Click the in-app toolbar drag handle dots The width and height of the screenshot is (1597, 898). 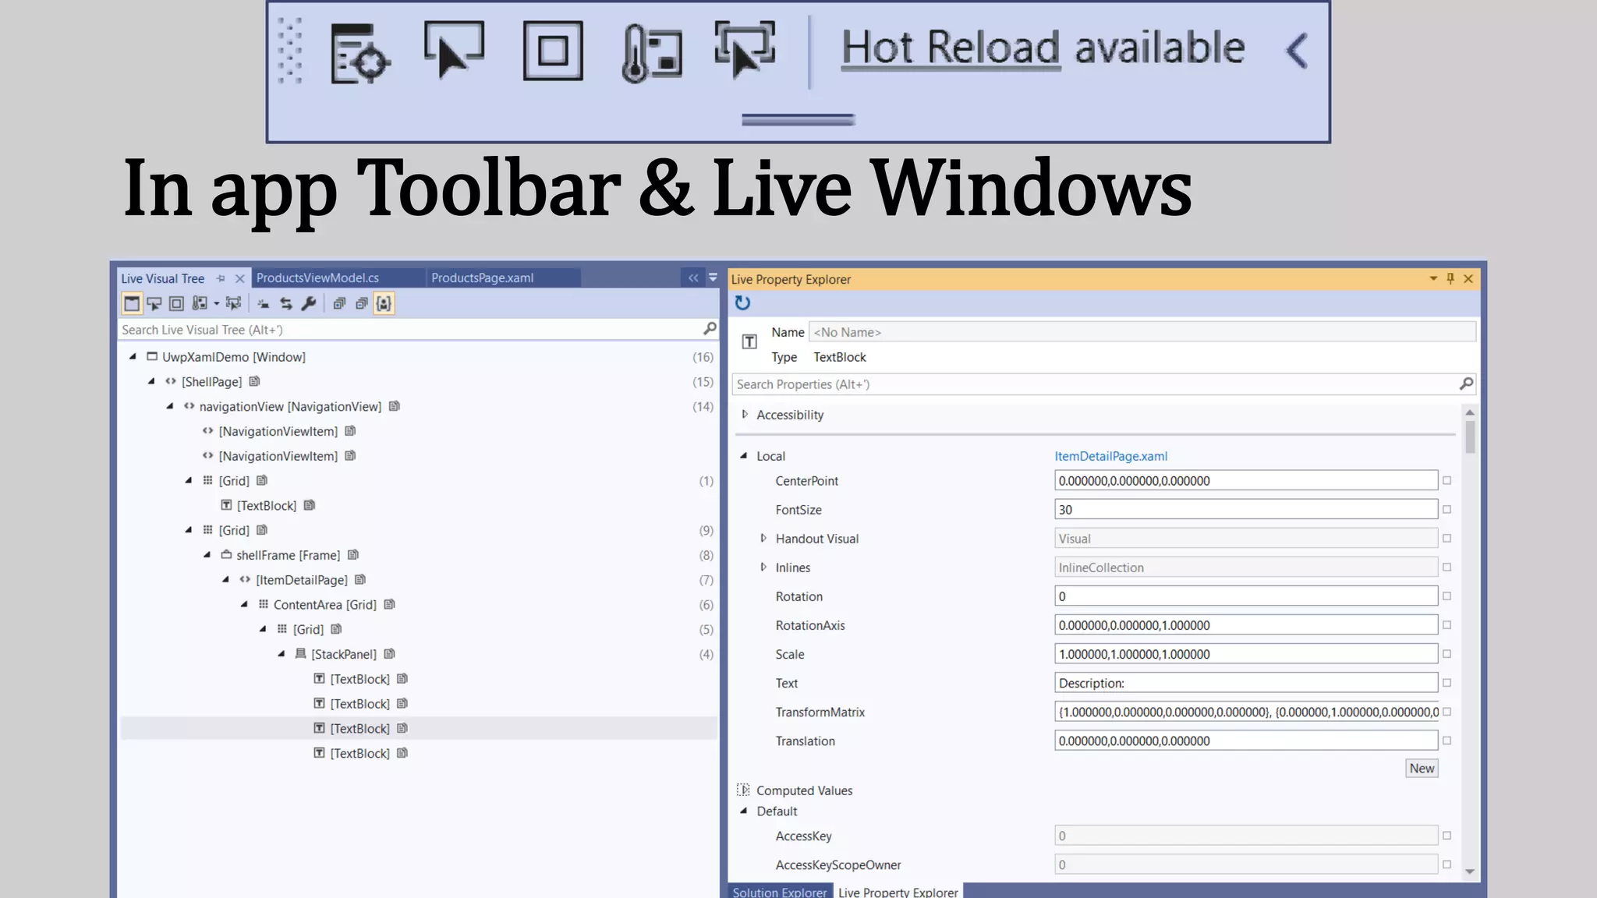coord(290,51)
